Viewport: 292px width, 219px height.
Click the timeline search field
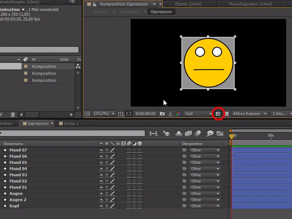coord(73,133)
